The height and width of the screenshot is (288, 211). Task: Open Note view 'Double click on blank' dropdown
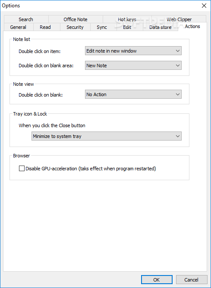coord(133,94)
